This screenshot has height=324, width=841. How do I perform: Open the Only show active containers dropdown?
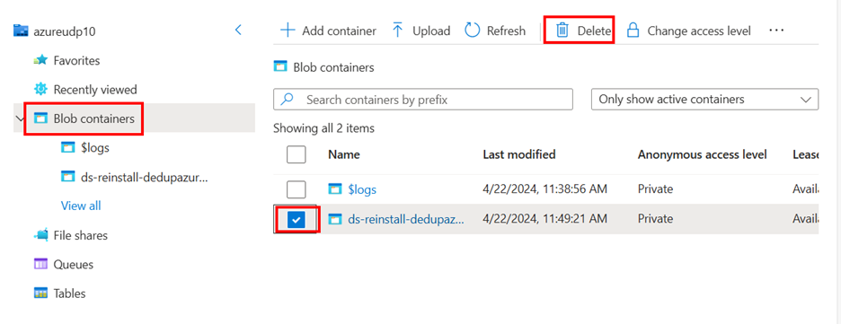coord(704,100)
